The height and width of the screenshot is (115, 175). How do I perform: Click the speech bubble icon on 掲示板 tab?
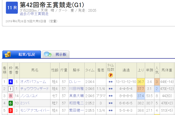point(48,54)
